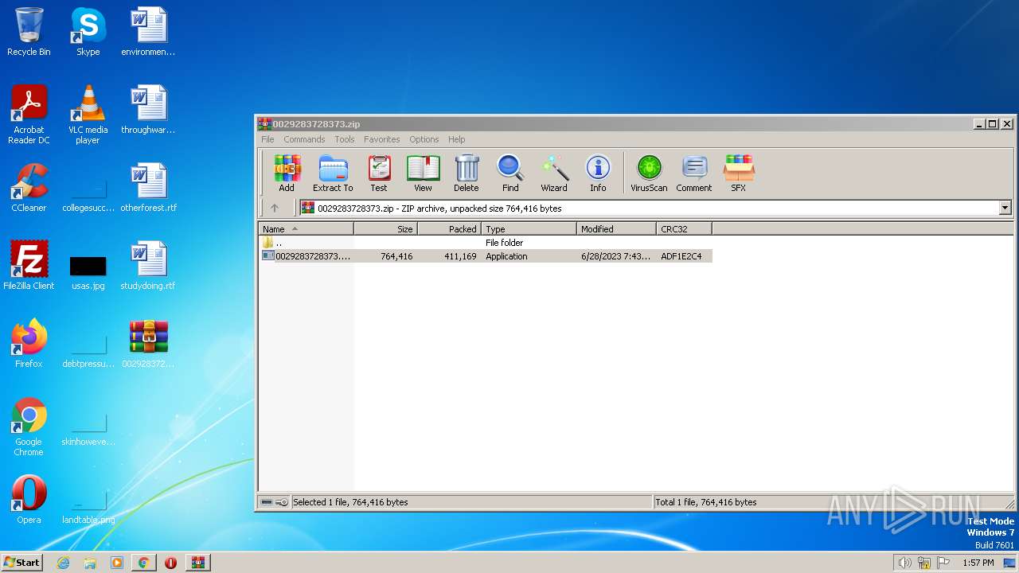Select the usas.jpg desktop thumbnail
The width and height of the screenshot is (1019, 573).
coord(88,272)
